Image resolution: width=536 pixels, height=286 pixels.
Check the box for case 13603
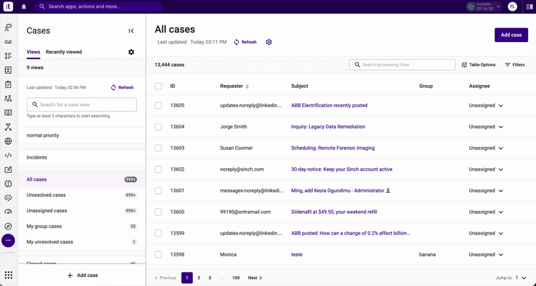158,148
